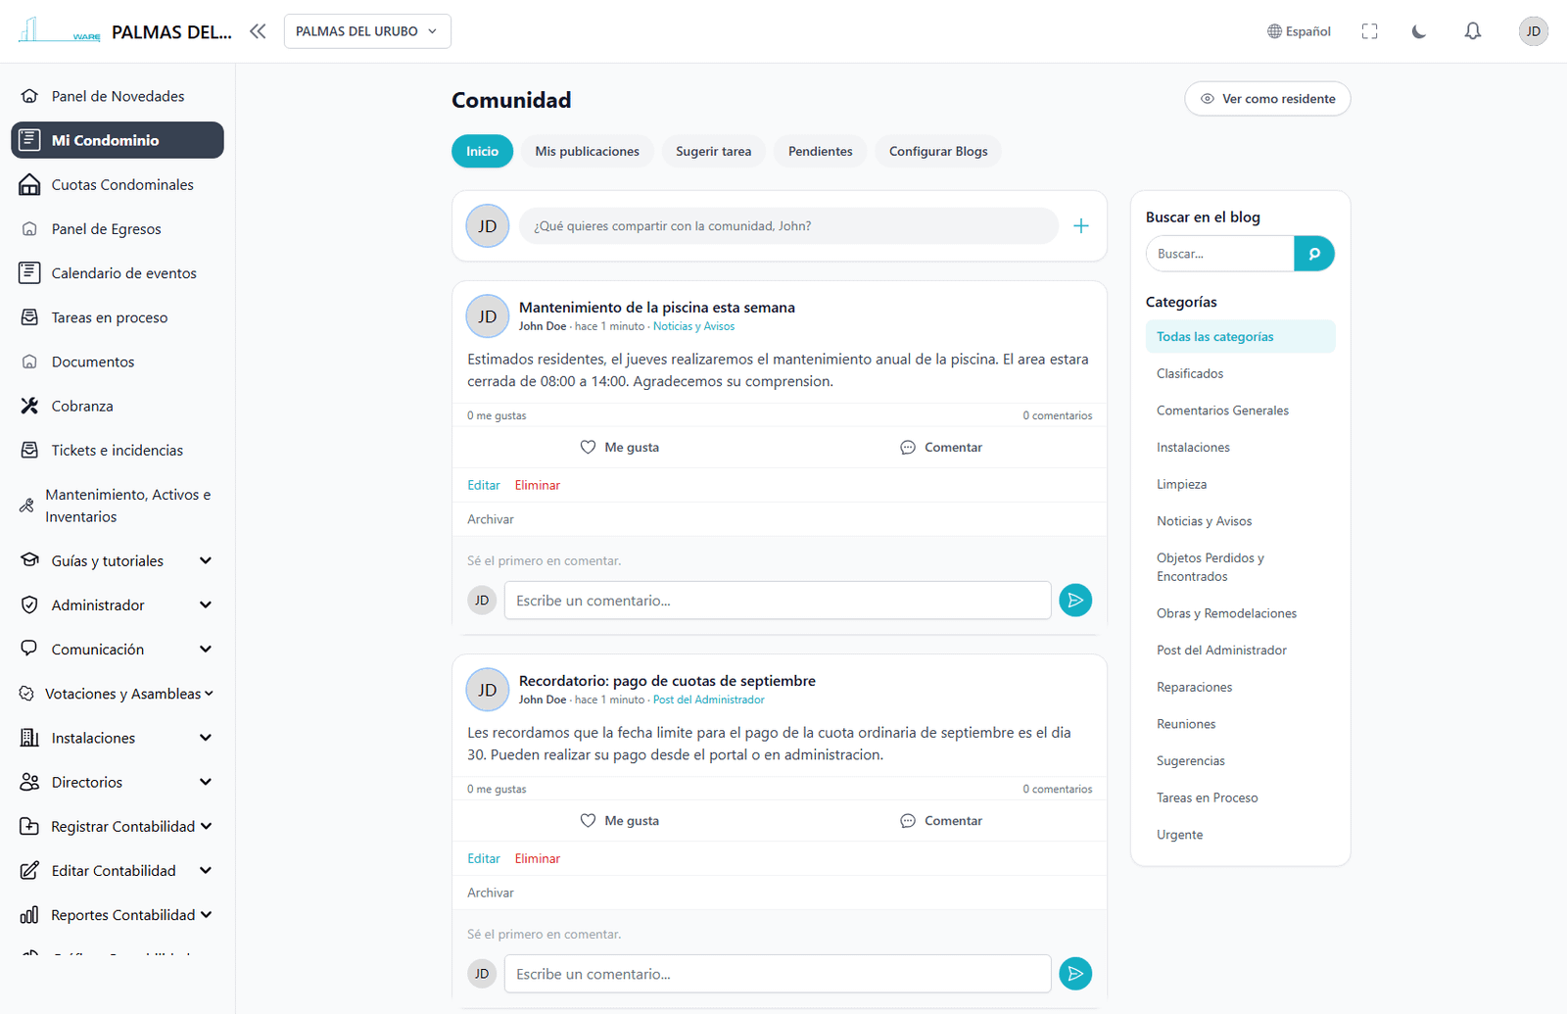Open Documentos in the sidebar
1567x1014 pixels.
pos(118,362)
